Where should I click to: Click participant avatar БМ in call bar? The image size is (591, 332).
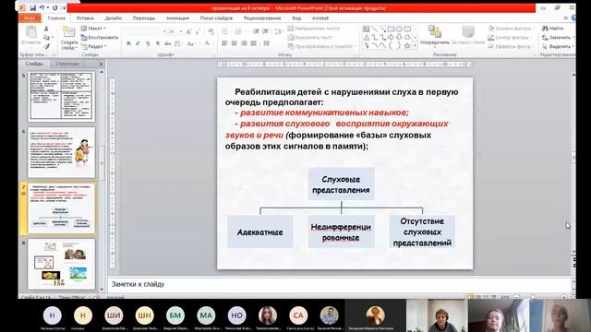175,315
